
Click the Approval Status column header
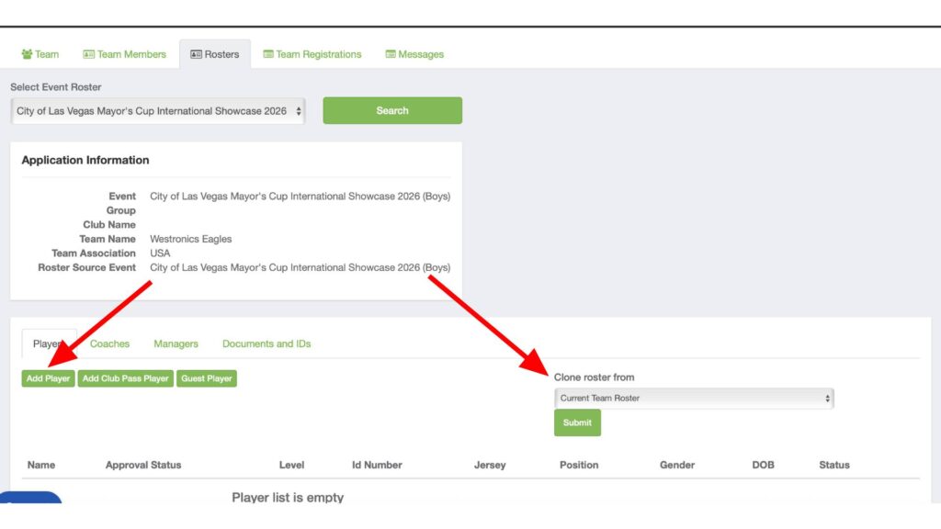pyautogui.click(x=143, y=465)
